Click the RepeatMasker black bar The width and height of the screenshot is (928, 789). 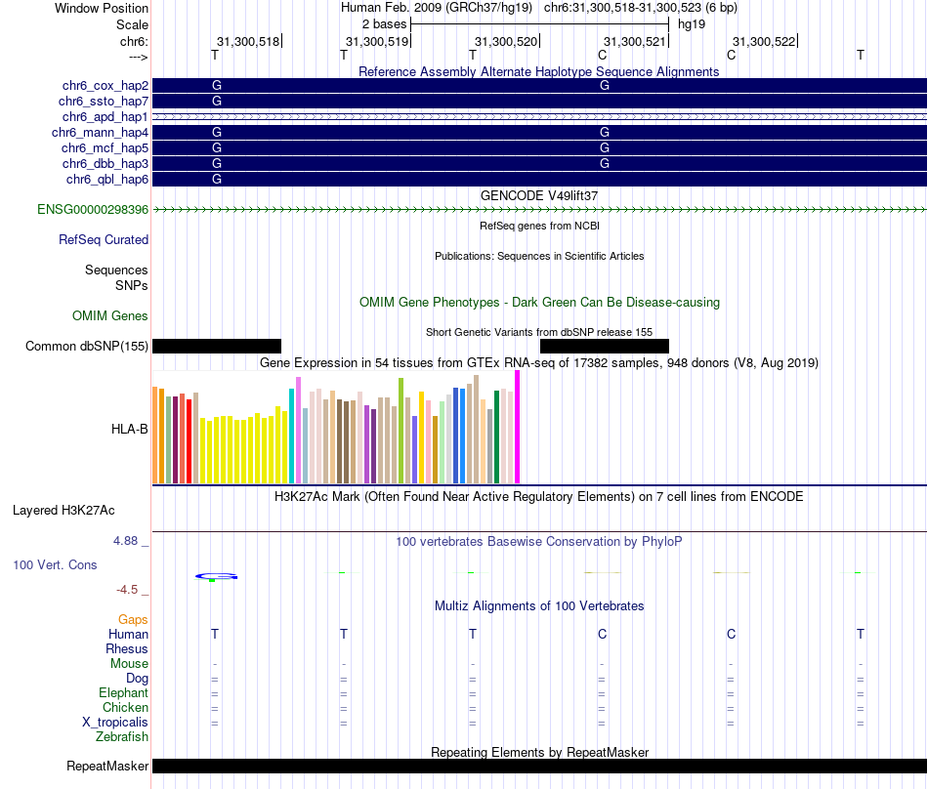(539, 766)
